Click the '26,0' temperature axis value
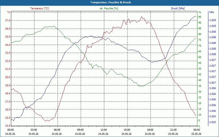The height and width of the screenshot is (137, 219). (x=8, y=29)
